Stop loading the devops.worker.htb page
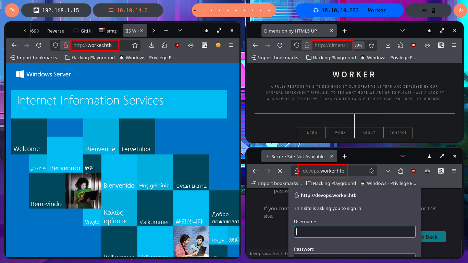This screenshot has width=468, height=263. (x=280, y=171)
